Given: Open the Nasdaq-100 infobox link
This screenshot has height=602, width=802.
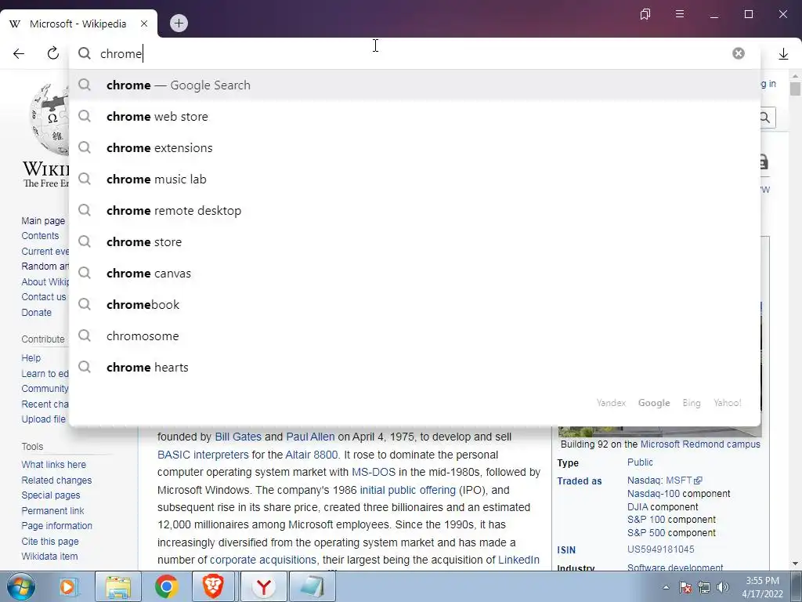Looking at the screenshot, I should (x=654, y=494).
